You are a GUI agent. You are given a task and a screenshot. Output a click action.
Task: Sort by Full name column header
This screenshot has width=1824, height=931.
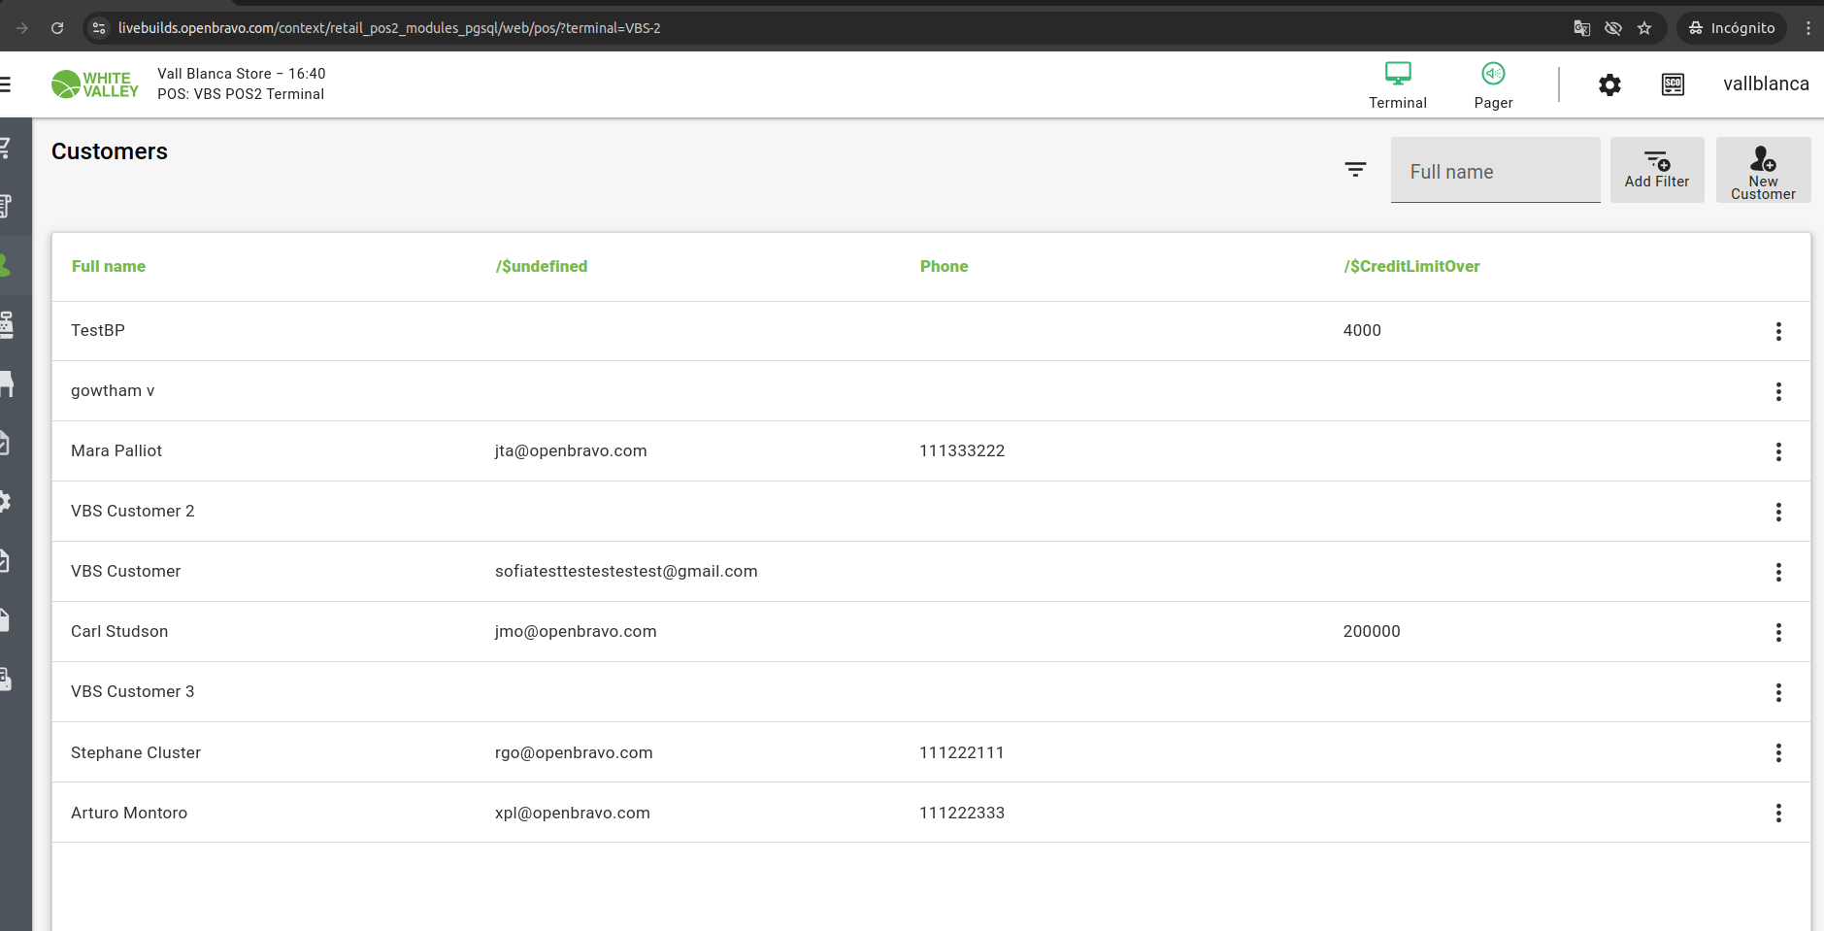pyautogui.click(x=109, y=267)
